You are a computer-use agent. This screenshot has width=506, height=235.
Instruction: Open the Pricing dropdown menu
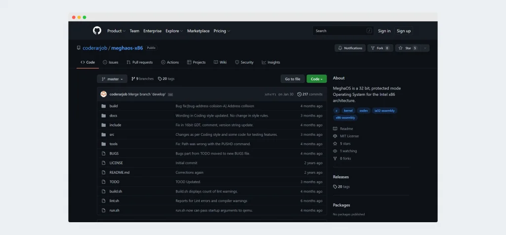(222, 31)
